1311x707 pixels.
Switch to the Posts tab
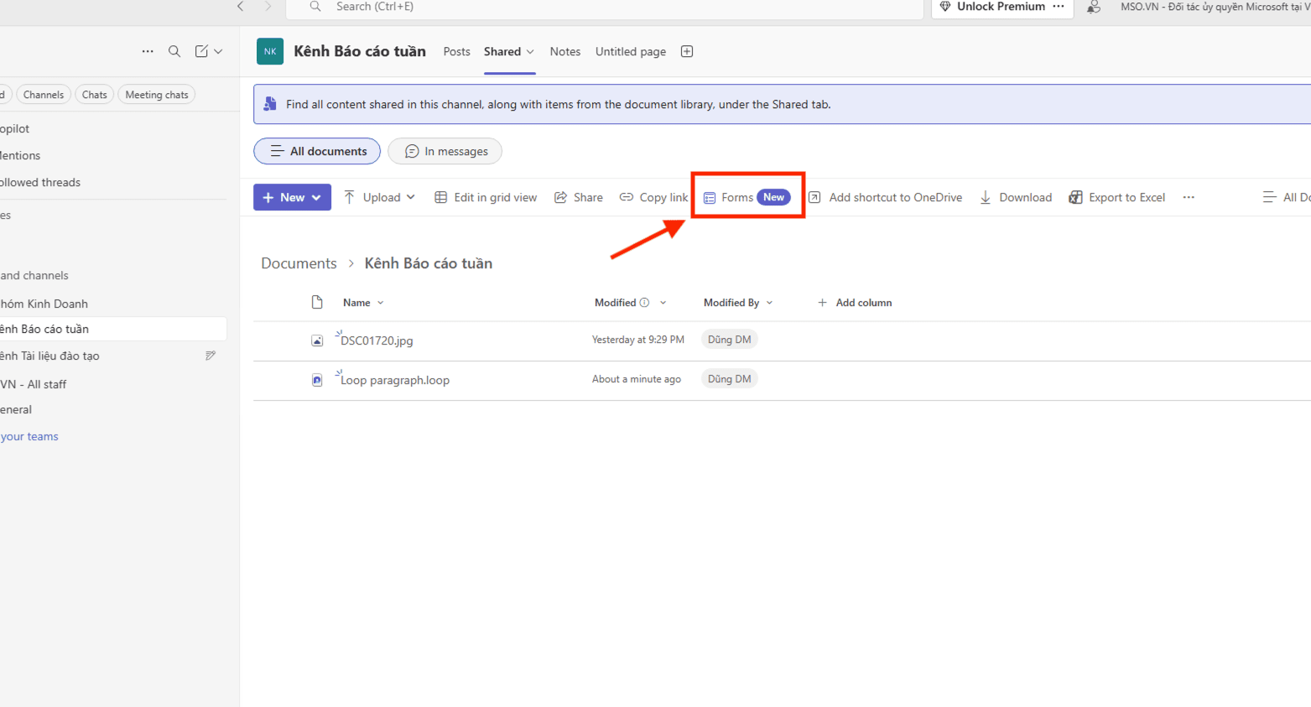tap(456, 51)
